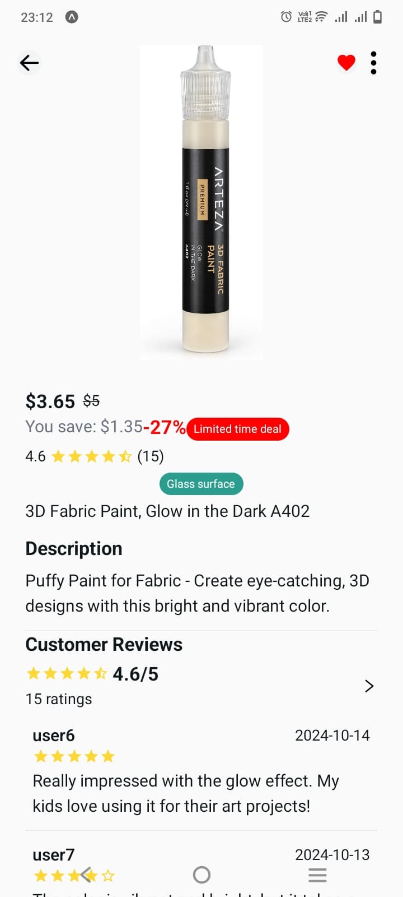Tap the alarm icon in status bar
403x897 pixels.
pyautogui.click(x=286, y=17)
